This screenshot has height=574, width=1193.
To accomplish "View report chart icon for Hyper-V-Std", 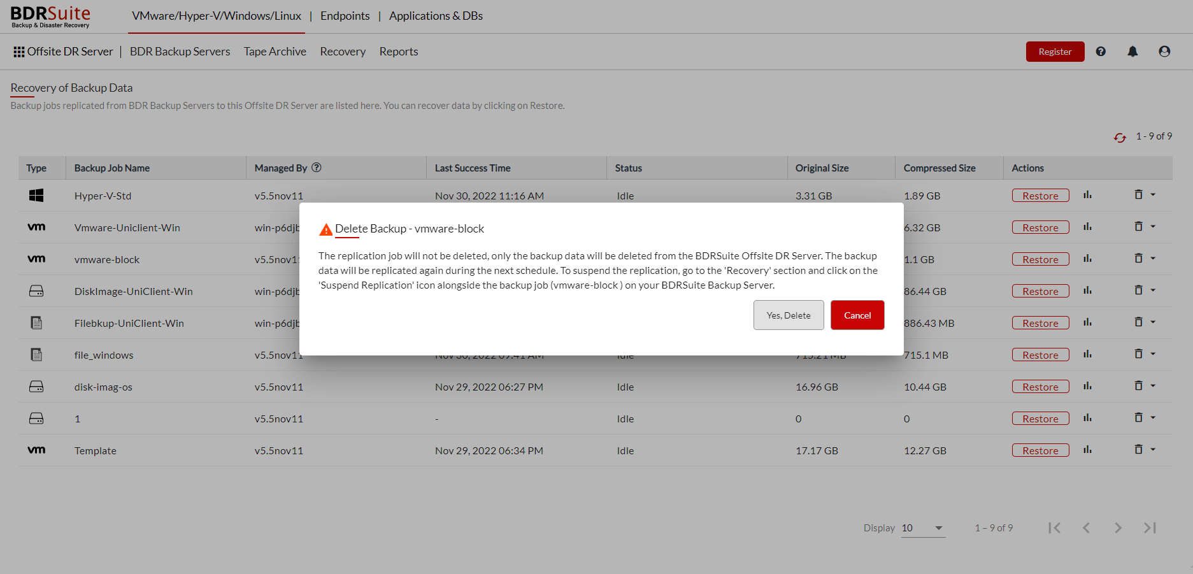I will point(1087,195).
